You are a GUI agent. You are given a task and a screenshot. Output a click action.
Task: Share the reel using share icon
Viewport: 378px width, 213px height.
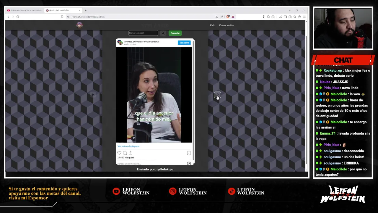point(131,153)
